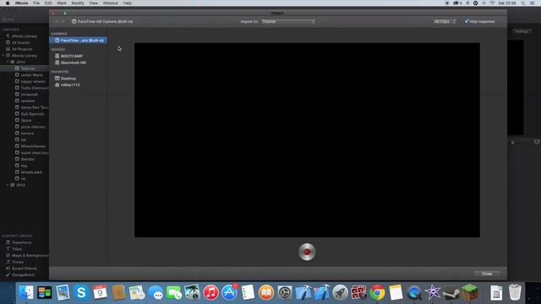
Task: Expand the 2013 folder in iMovie Library
Action: [8, 185]
